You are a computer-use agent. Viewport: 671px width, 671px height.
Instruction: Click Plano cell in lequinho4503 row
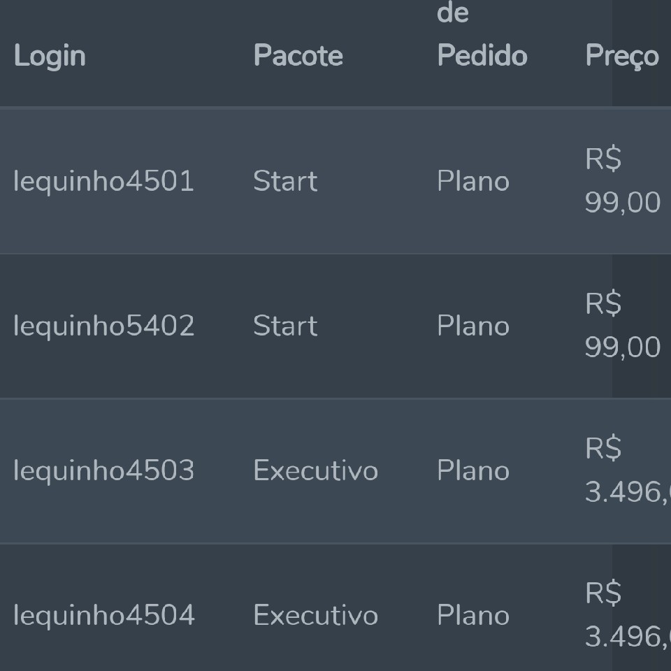tap(473, 470)
